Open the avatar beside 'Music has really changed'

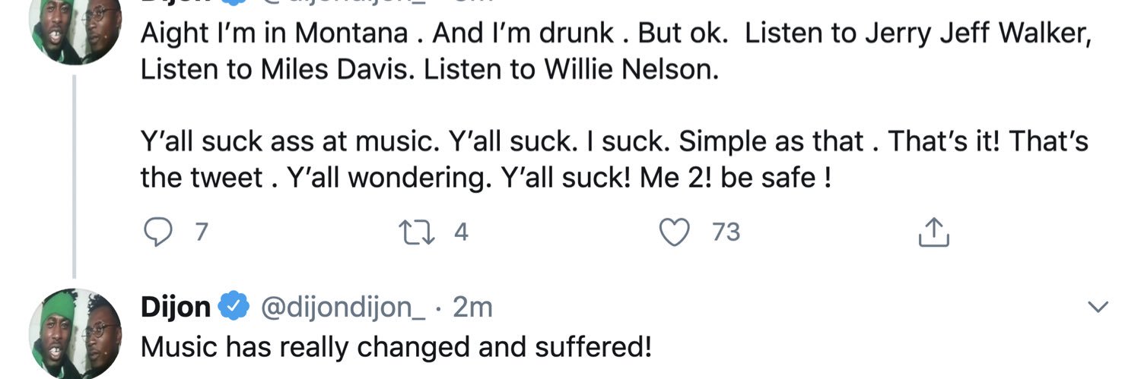click(75, 334)
